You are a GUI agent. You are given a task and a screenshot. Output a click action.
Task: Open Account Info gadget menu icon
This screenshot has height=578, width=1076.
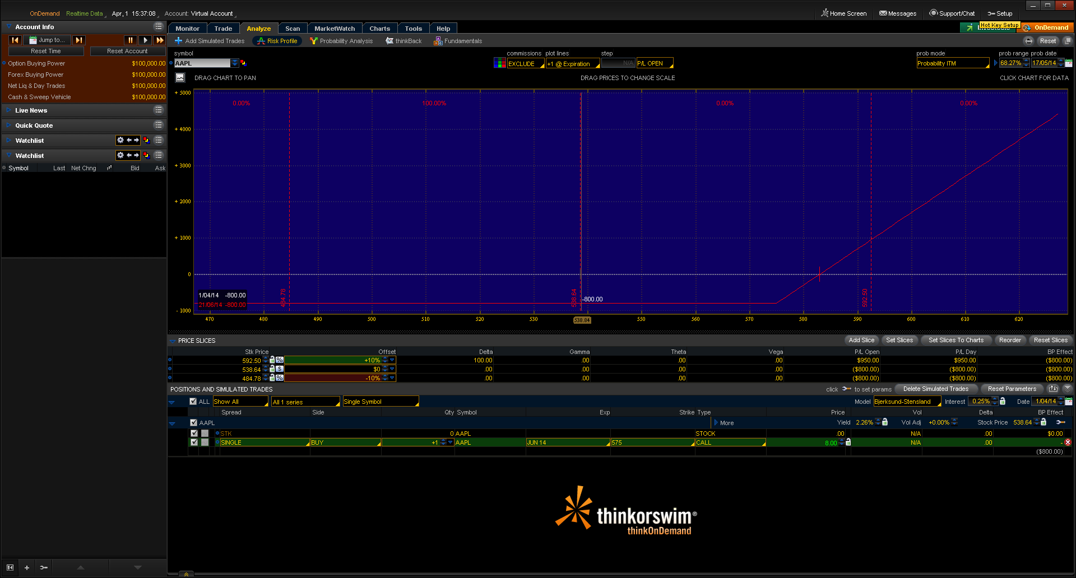tap(159, 26)
